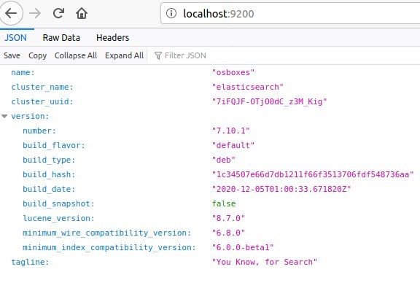
Task: Click the "default" value
Action: coord(233,146)
